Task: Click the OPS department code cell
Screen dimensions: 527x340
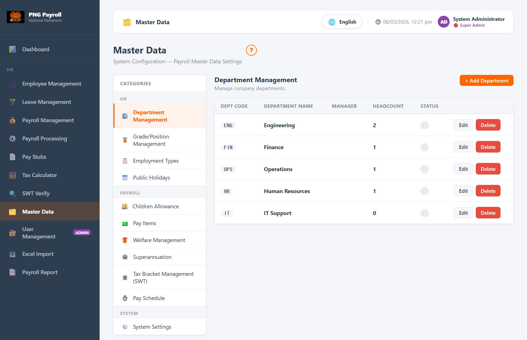Action: (228, 169)
